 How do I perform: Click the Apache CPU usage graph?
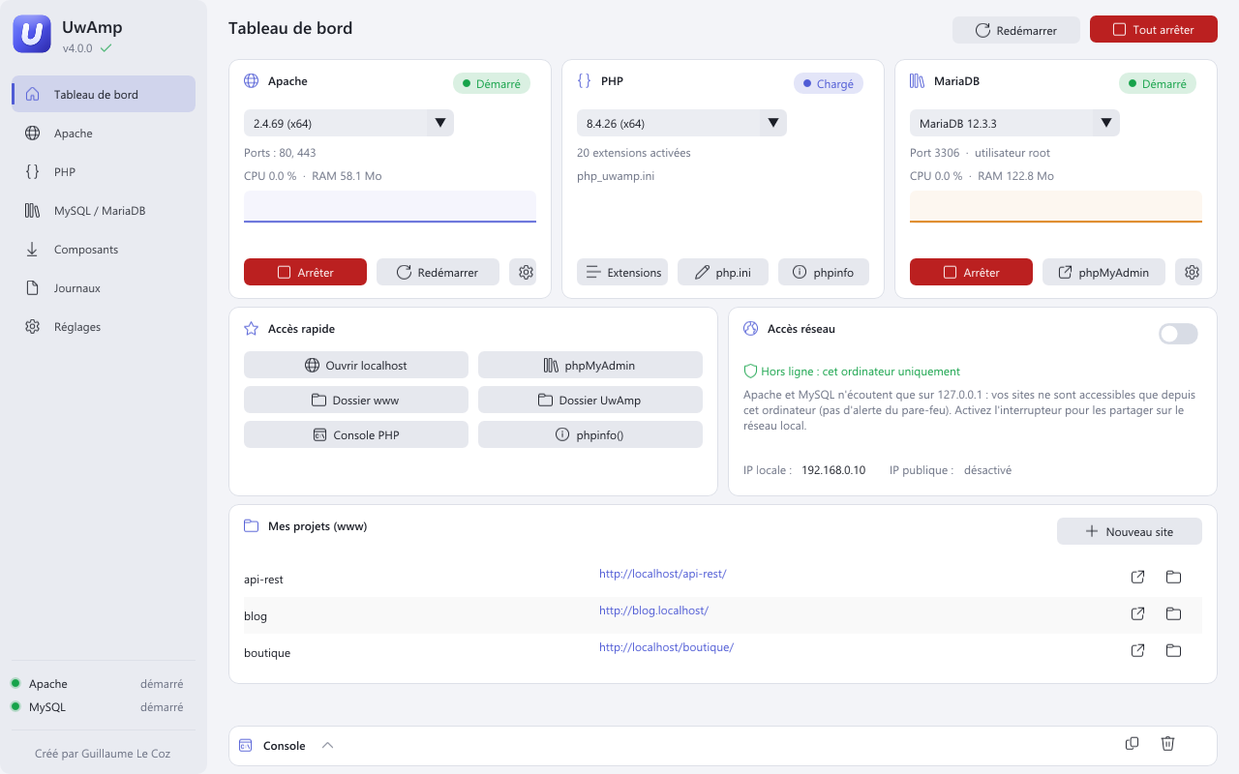(390, 207)
